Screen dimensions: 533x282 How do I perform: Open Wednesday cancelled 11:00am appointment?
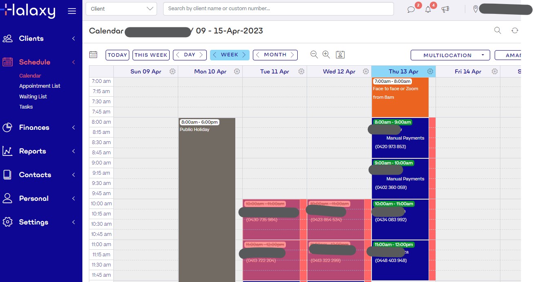(x=336, y=260)
